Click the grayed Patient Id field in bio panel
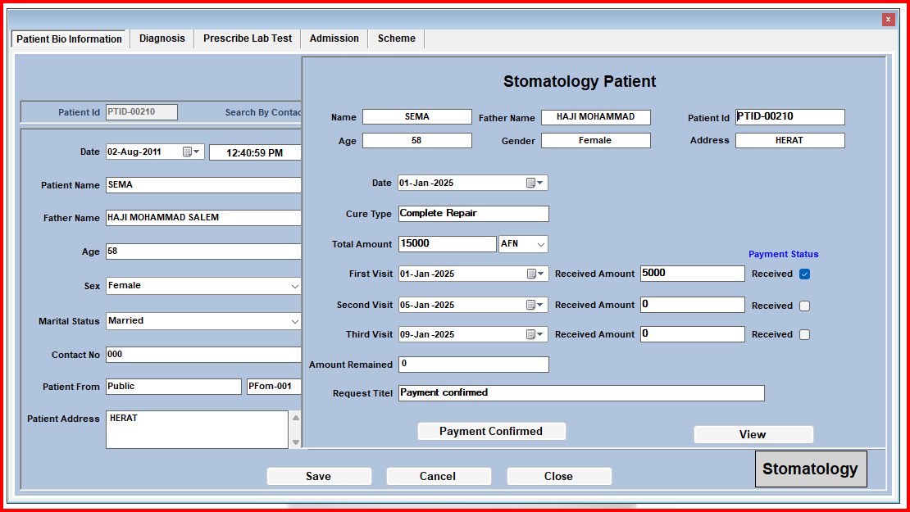 point(142,112)
